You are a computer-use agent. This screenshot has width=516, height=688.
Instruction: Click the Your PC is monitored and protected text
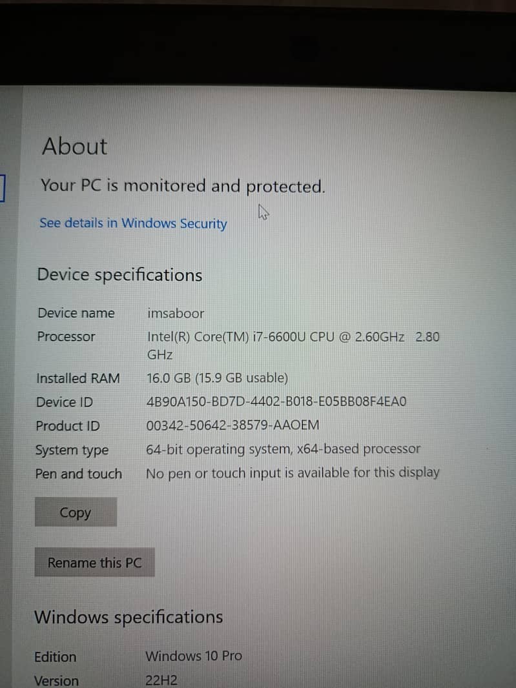tap(183, 186)
